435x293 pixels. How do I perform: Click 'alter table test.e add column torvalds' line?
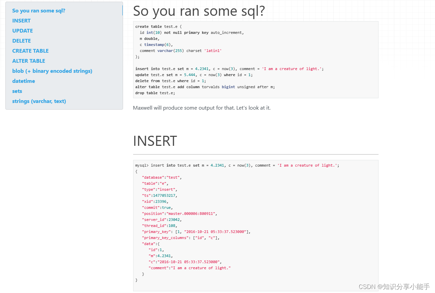205,87
